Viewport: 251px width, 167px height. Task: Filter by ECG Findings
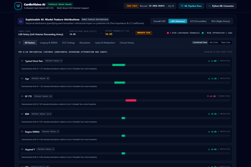[x=69, y=43]
